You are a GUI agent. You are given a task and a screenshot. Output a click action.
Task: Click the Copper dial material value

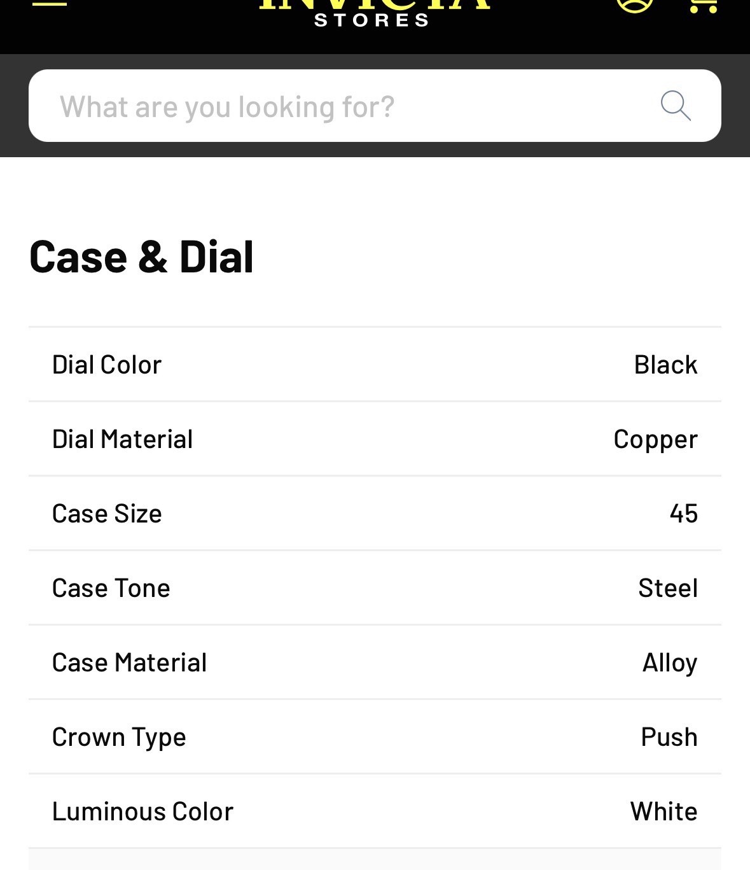655,439
